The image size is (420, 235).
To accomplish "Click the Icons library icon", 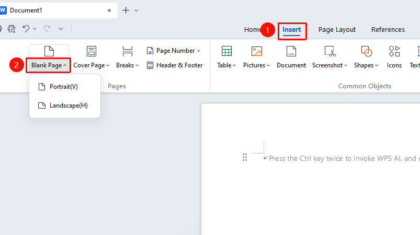I will click(394, 51).
